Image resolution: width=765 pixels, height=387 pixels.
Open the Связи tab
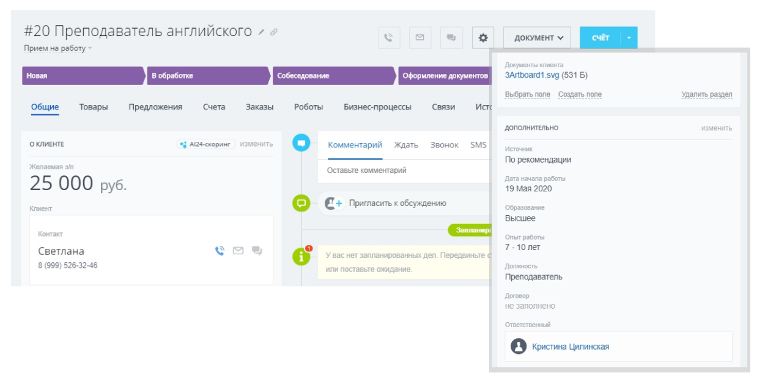(x=443, y=107)
